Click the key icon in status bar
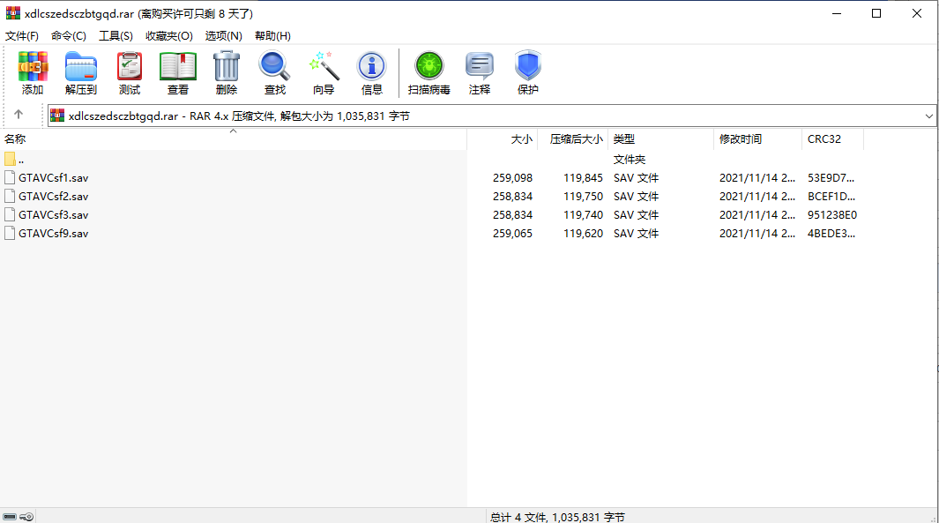This screenshot has width=939, height=523. click(x=26, y=517)
